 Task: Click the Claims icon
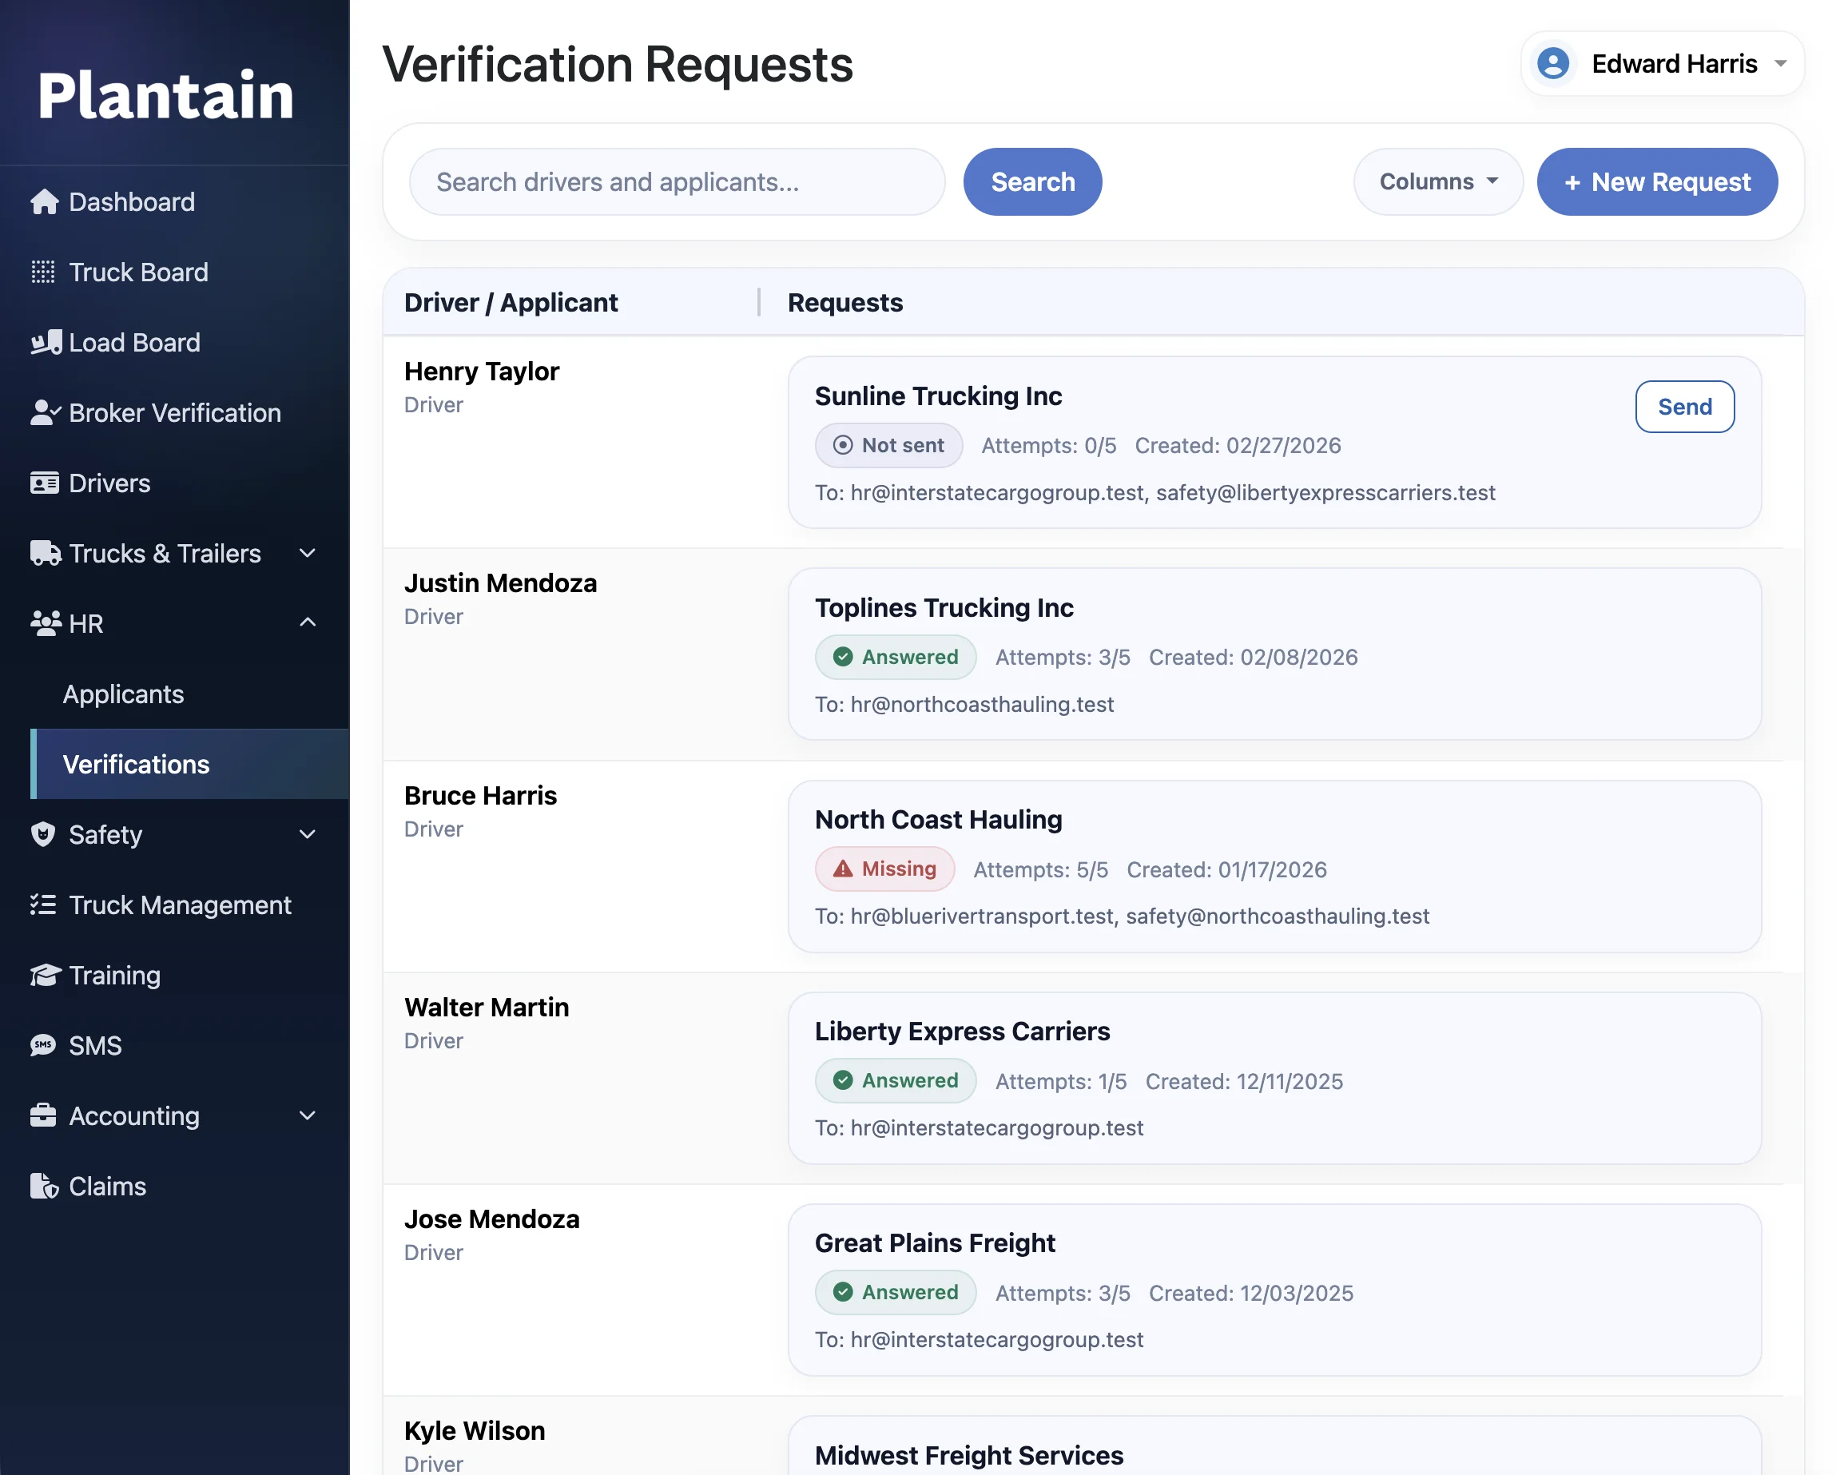44,1186
